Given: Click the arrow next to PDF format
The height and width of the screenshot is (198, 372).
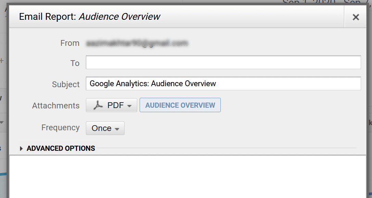Looking at the screenshot, I should point(129,106).
